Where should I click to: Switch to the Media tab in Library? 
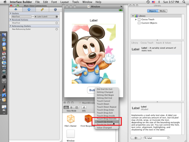162,11
